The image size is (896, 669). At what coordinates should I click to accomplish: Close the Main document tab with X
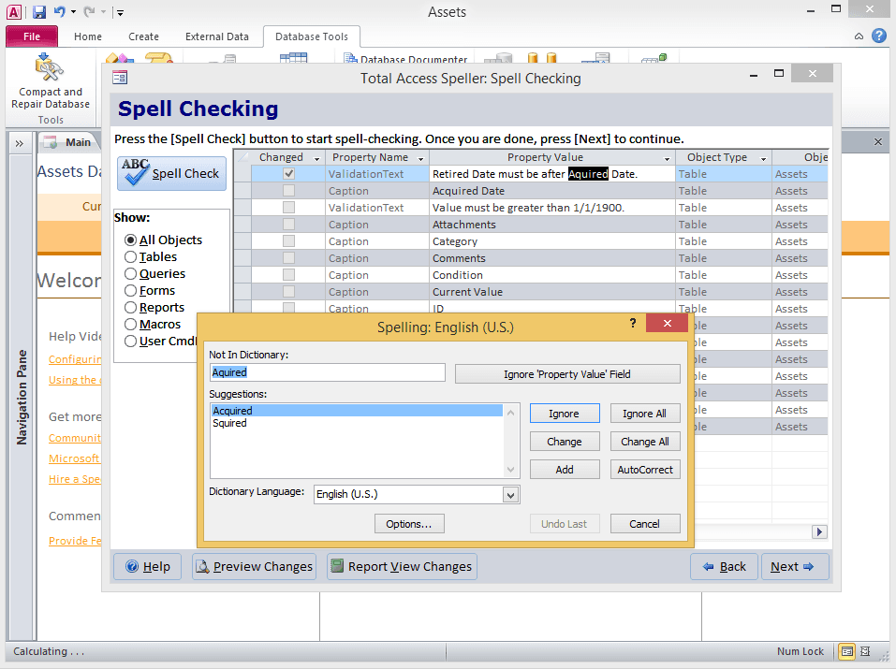pos(878,141)
